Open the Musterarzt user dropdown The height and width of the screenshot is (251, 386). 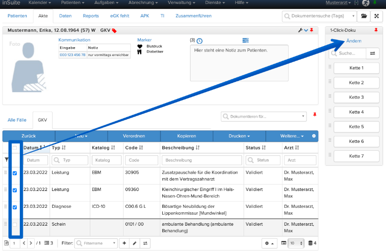click(x=338, y=2)
